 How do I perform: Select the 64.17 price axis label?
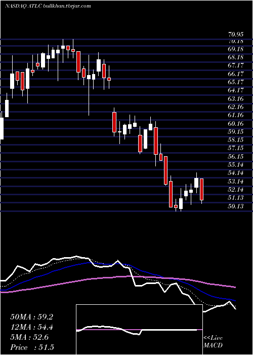pos(236,90)
